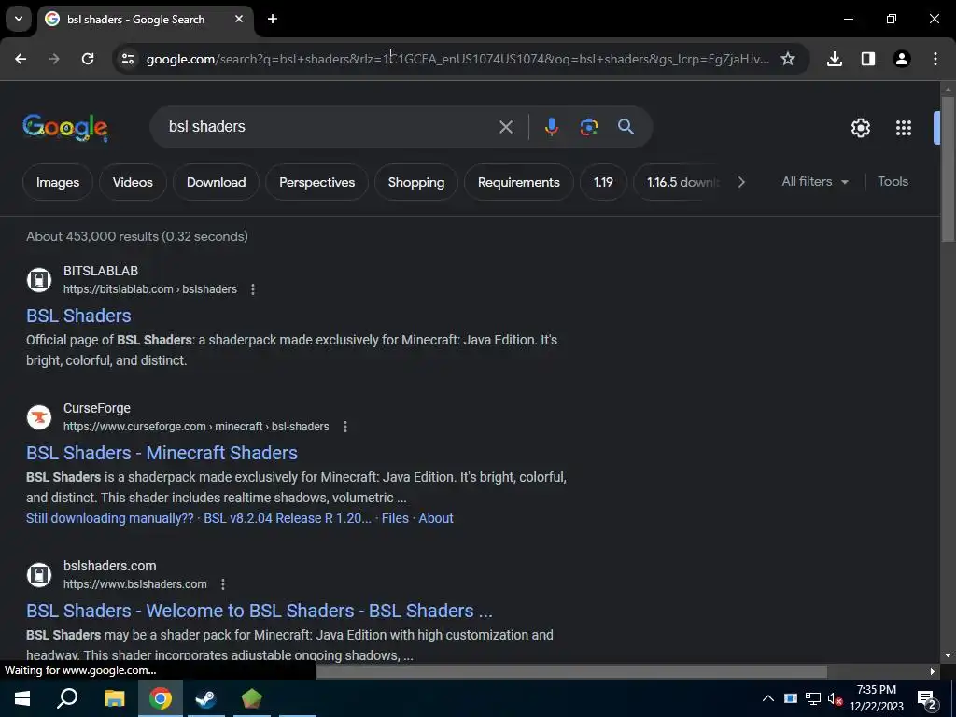
Task: Open Google quick settings gear
Action: pos(860,127)
